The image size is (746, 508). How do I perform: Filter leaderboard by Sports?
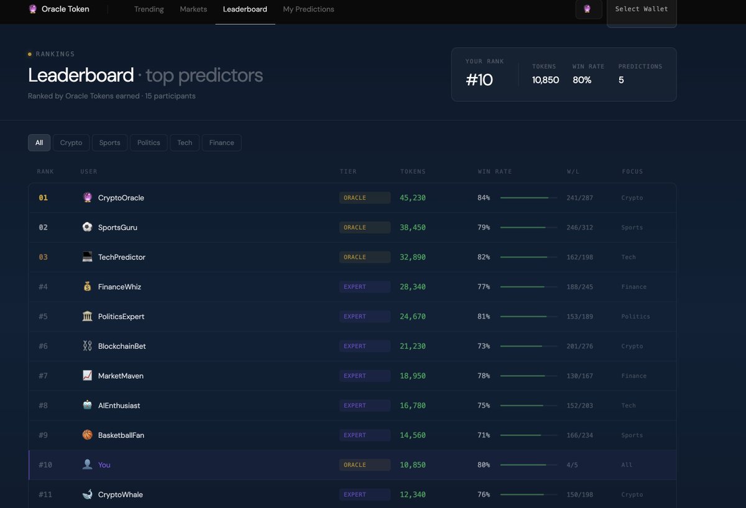(109, 143)
